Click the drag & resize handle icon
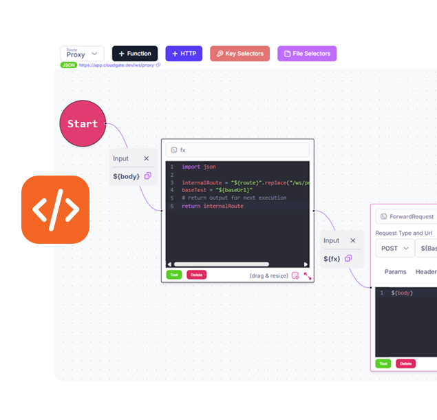This screenshot has height=420, width=437. coord(295,276)
